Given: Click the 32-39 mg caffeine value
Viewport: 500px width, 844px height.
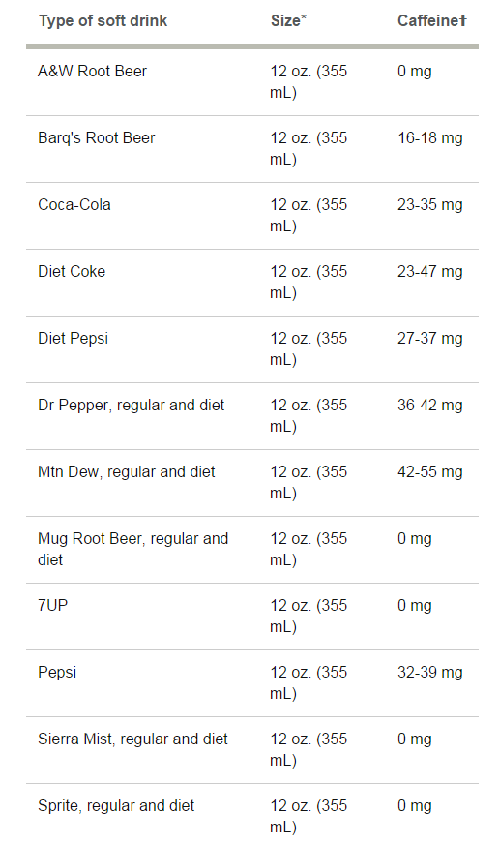Looking at the screenshot, I should pos(430,673).
